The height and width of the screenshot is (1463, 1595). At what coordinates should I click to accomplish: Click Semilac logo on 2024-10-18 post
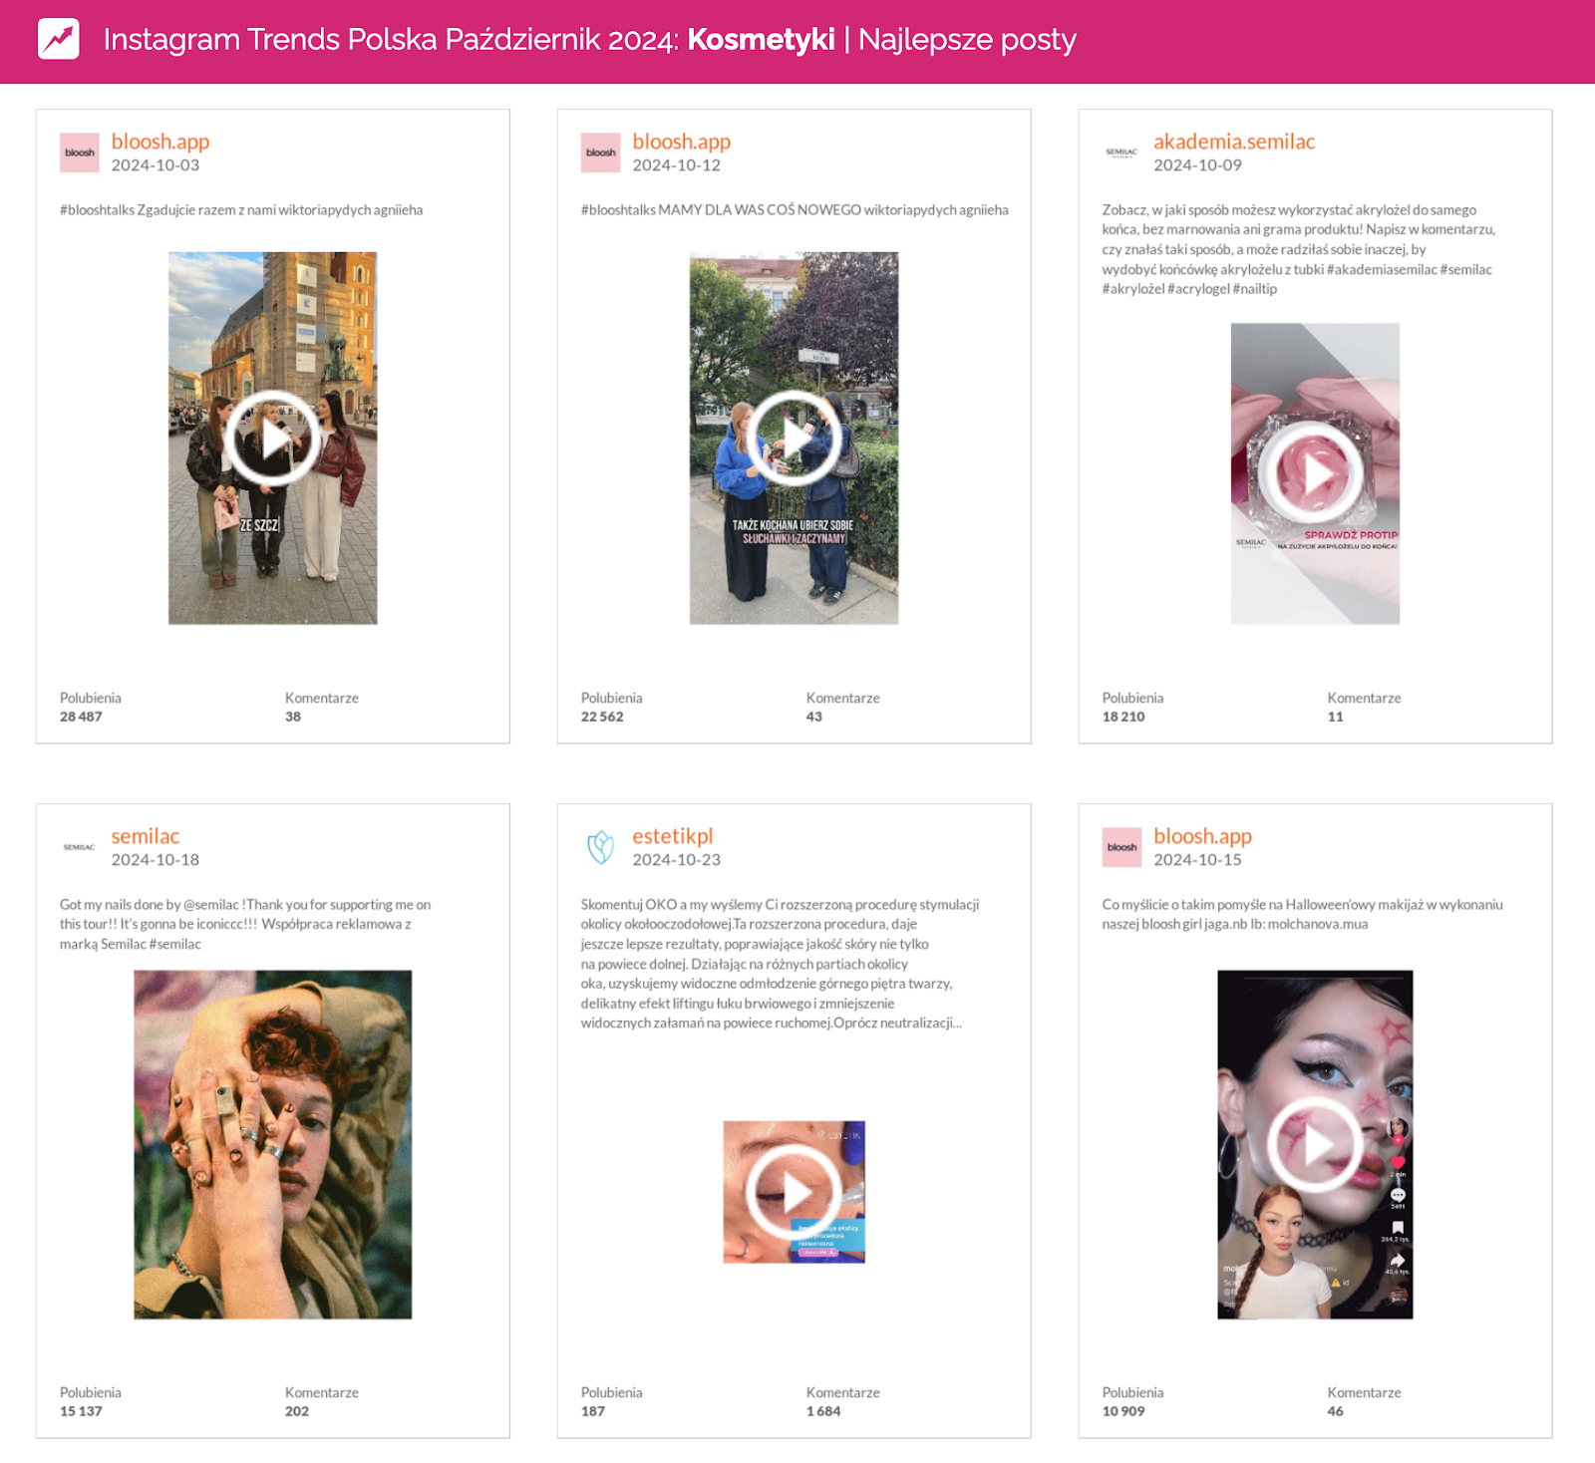[x=80, y=847]
